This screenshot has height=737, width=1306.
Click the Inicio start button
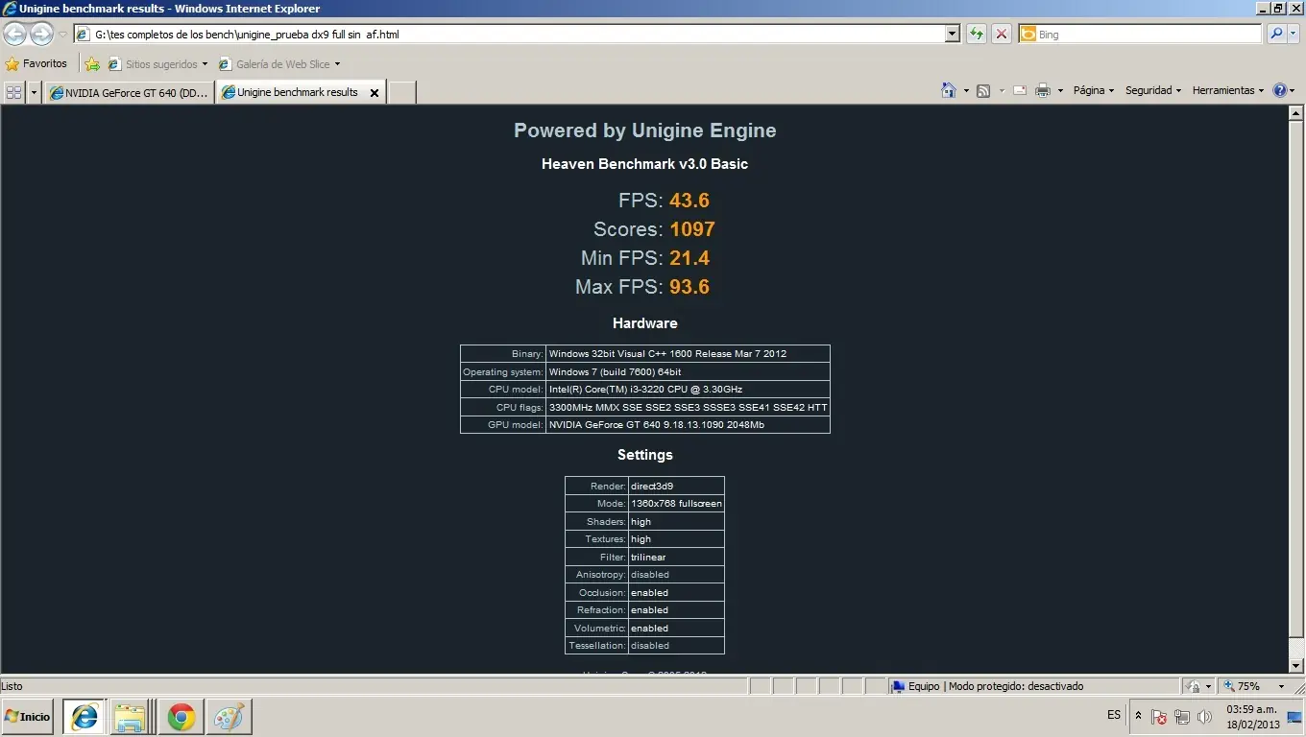28,717
